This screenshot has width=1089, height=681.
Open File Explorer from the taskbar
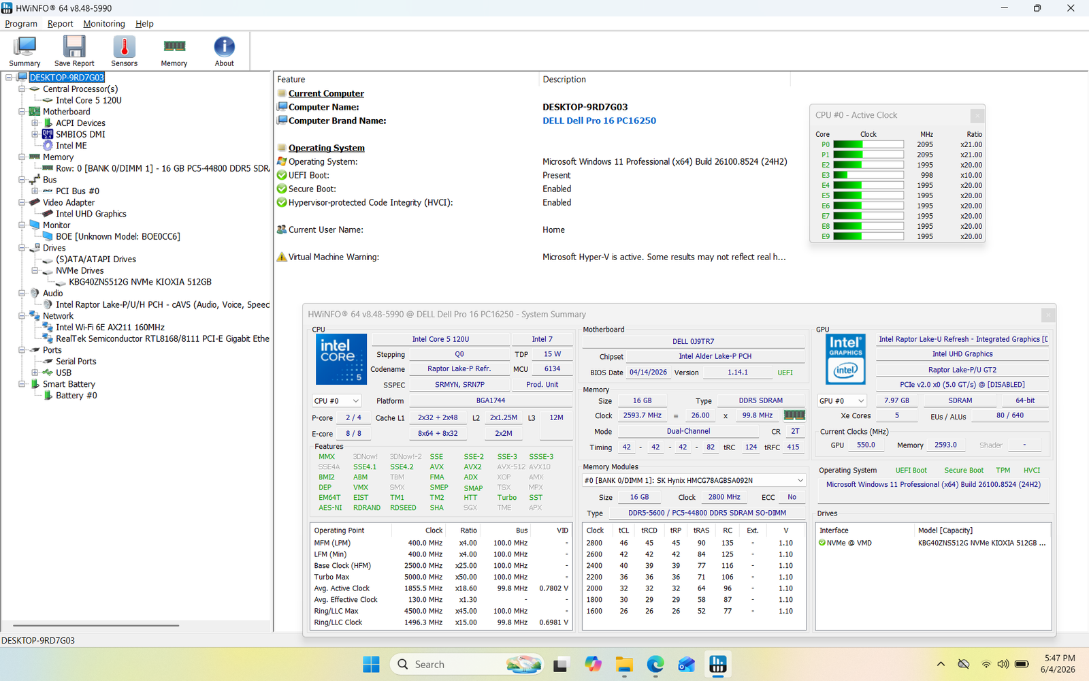point(624,664)
